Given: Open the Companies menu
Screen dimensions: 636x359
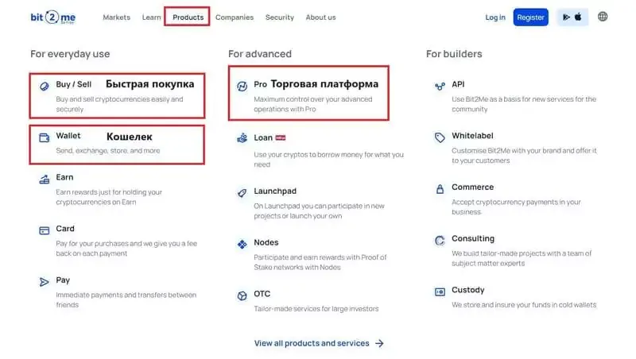Looking at the screenshot, I should (235, 17).
